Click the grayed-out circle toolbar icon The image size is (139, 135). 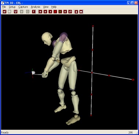coord(28,12)
